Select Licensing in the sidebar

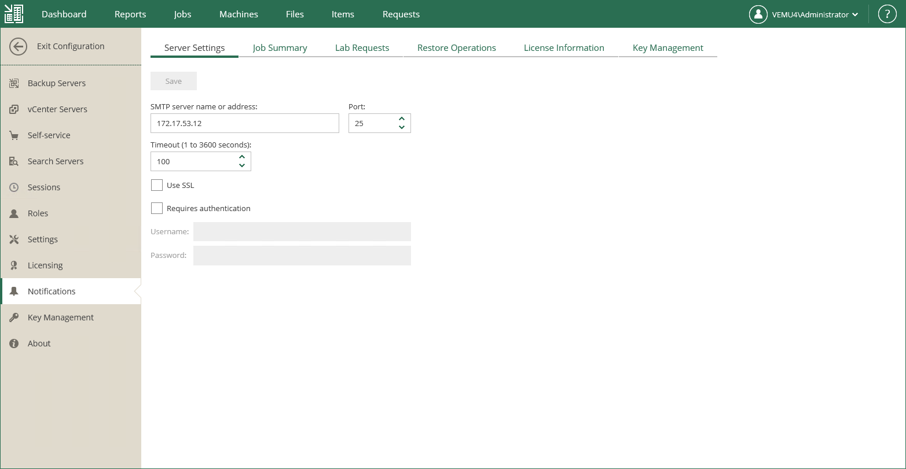[x=71, y=265]
